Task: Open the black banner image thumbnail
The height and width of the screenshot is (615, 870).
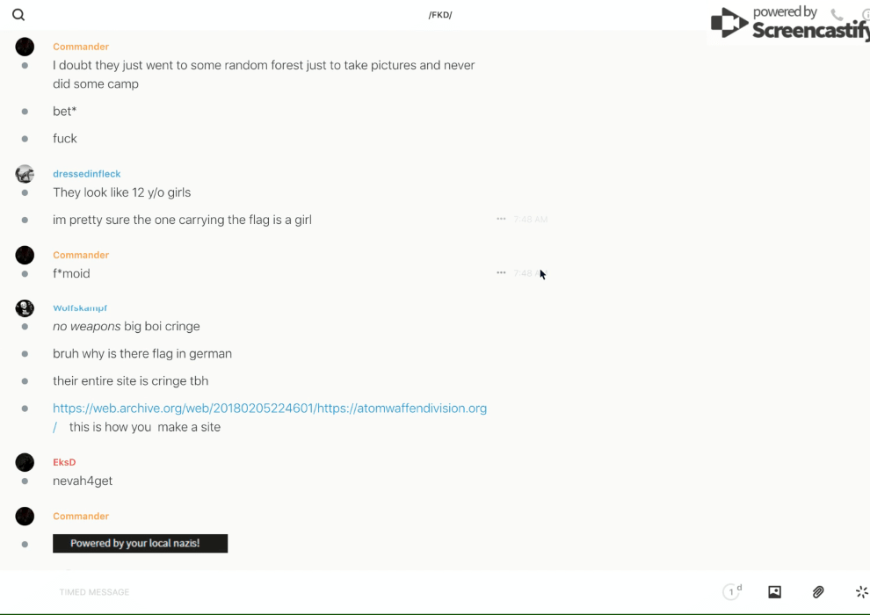Action: 140,544
